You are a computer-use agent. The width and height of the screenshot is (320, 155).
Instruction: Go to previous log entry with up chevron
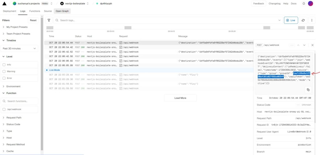(298, 45)
